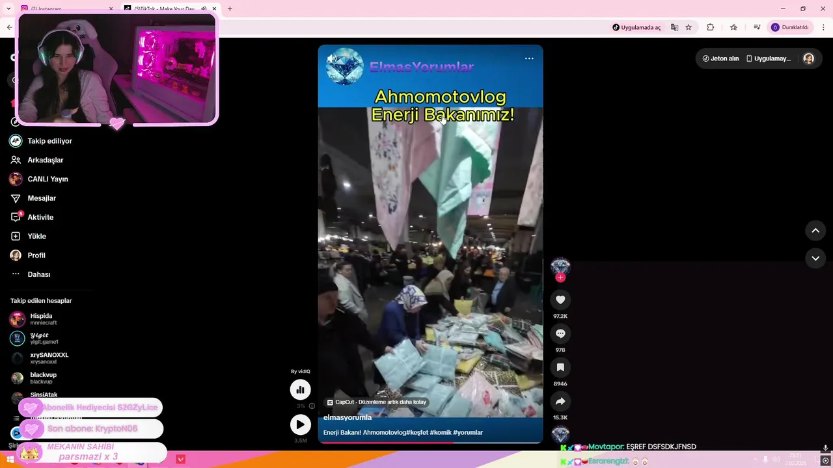The height and width of the screenshot is (468, 833).
Task: Click the Takip edilen hesaplar heading
Action: 41,301
